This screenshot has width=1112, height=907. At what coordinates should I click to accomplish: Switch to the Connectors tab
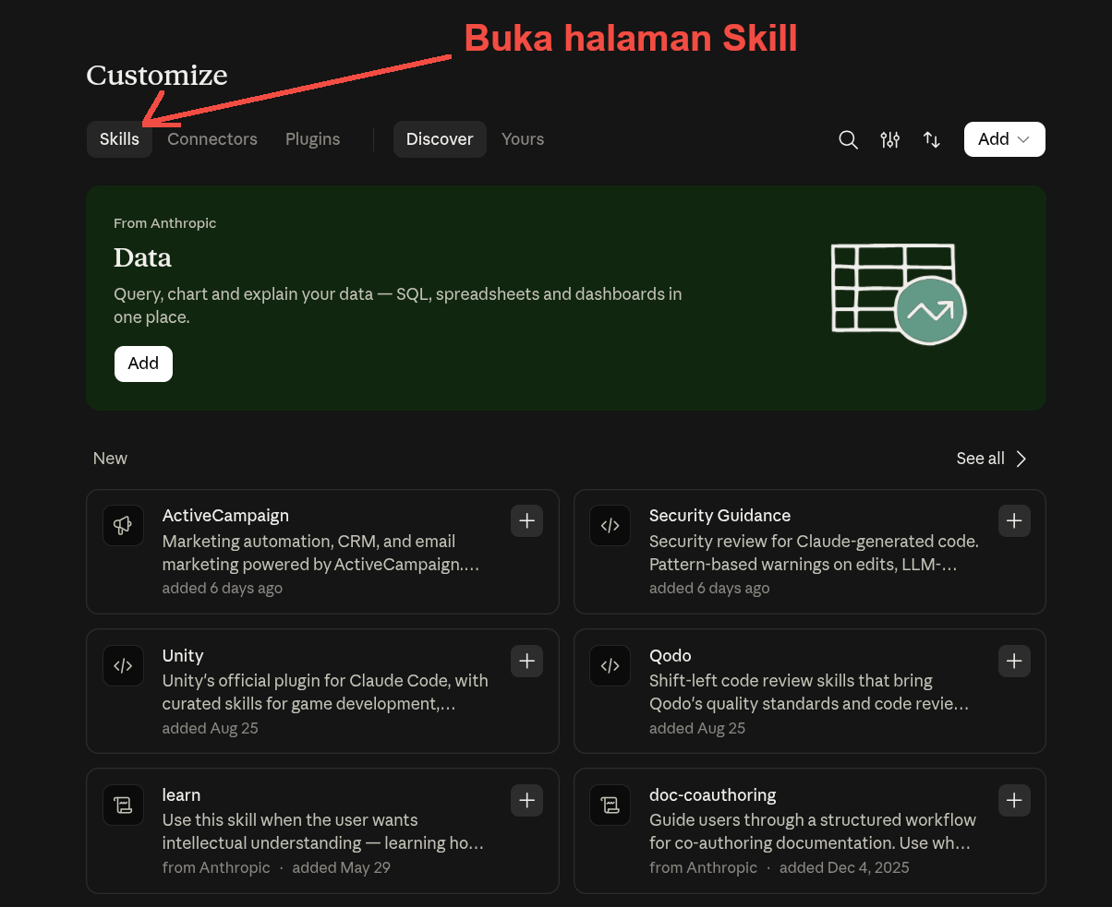click(212, 139)
